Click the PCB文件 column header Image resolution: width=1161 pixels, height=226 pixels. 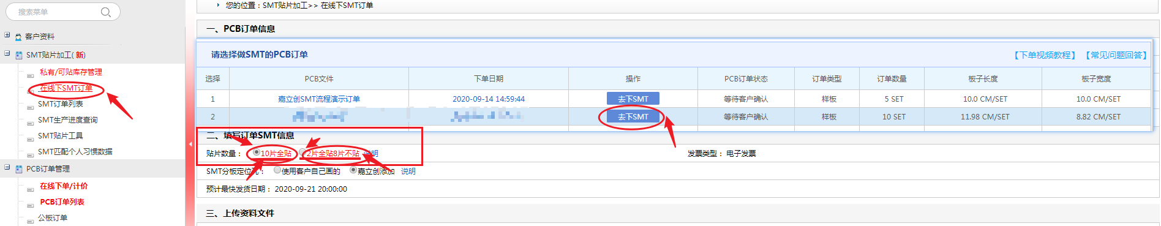click(319, 79)
